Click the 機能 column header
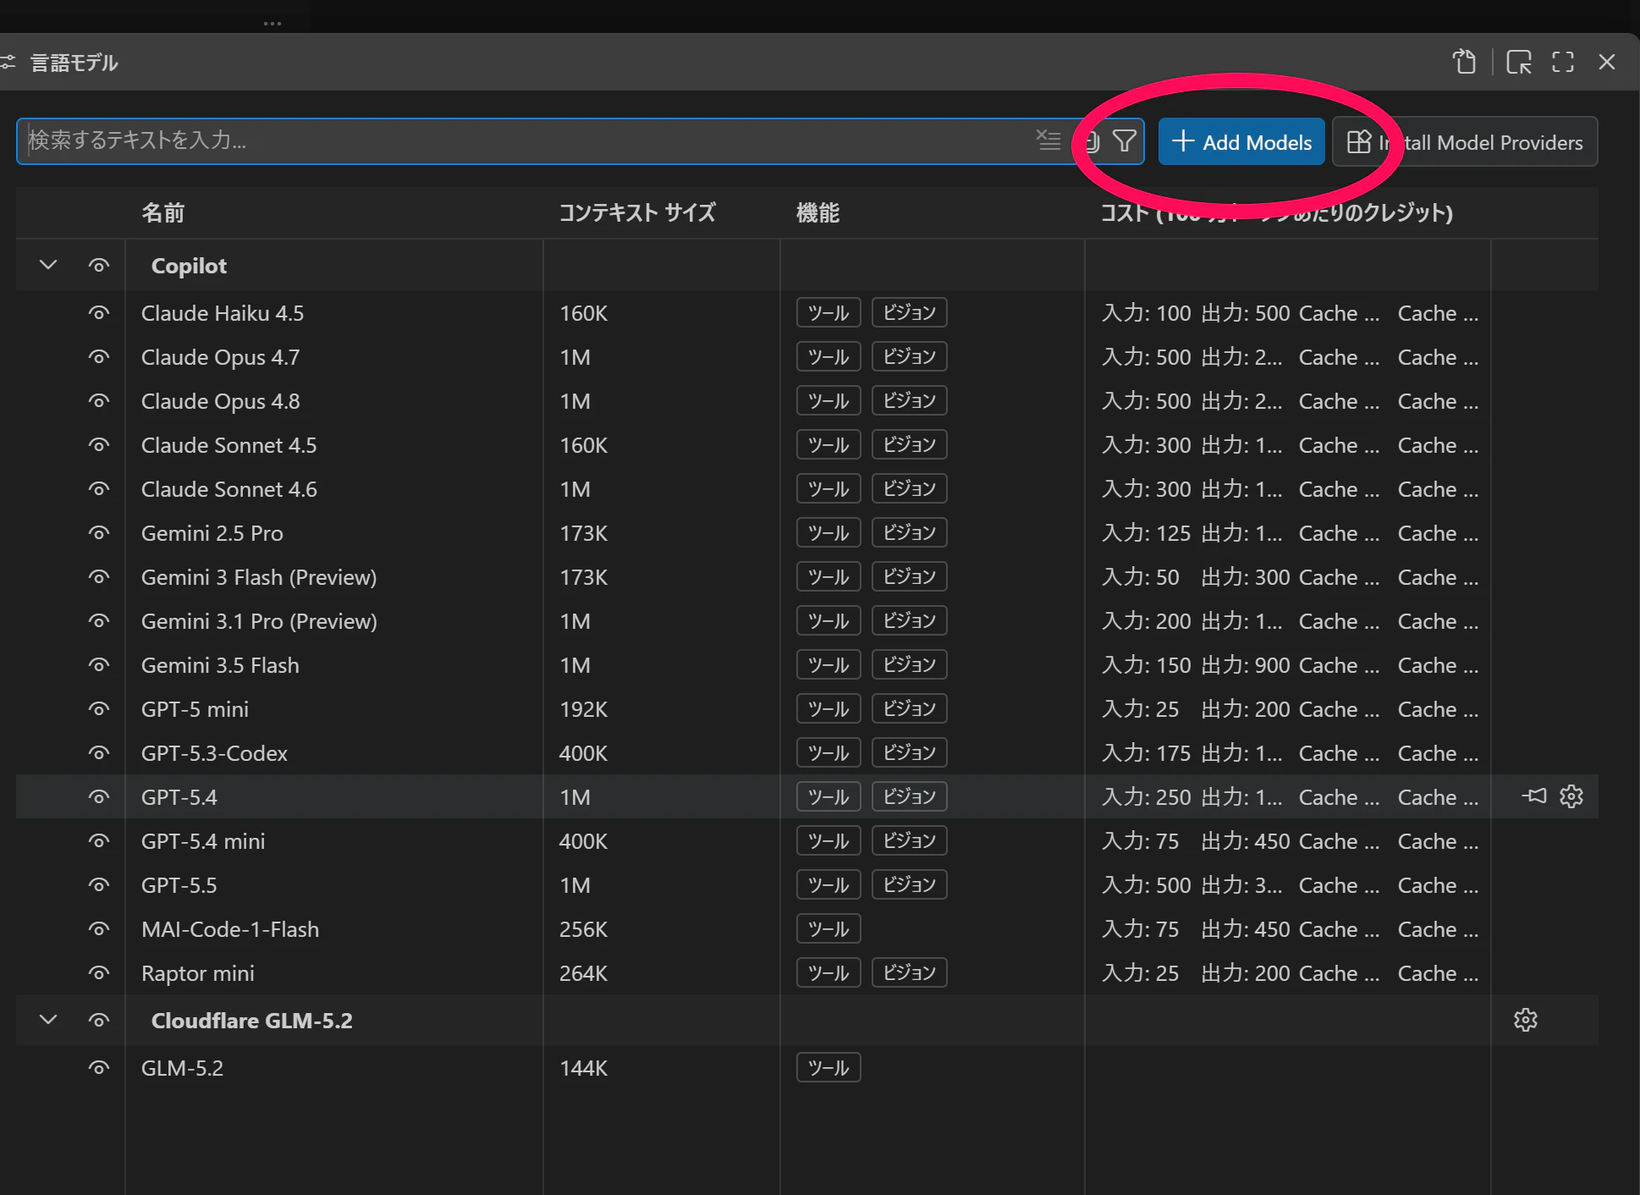Screen dimensions: 1640x1195 click(817, 212)
